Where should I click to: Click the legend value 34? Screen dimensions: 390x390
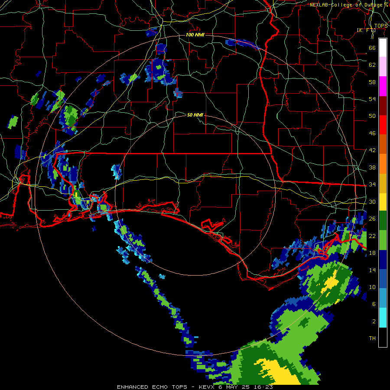372,185
